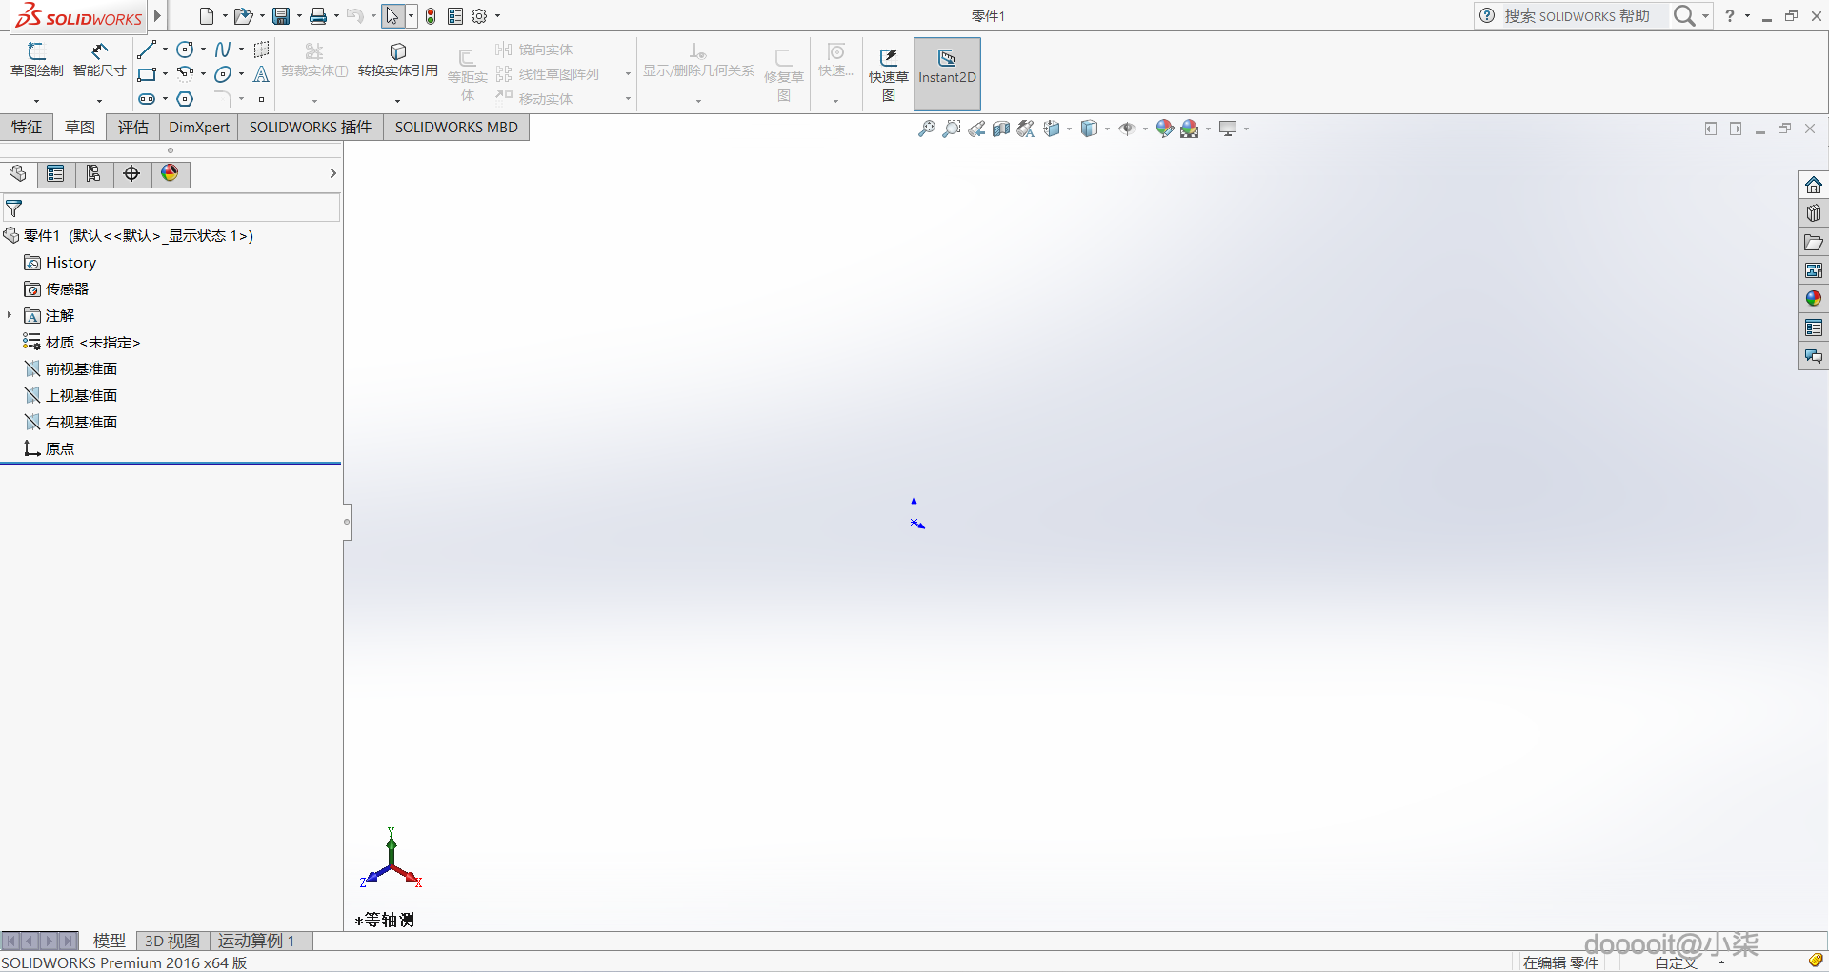Open the Circle tool dropdown arrow
Screen dimensions: 1829x972
[x=204, y=50]
